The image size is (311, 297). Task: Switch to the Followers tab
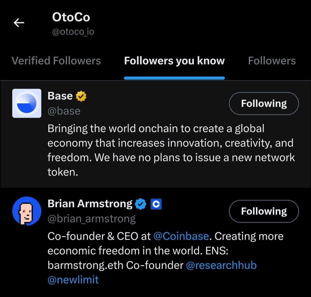coord(272,61)
